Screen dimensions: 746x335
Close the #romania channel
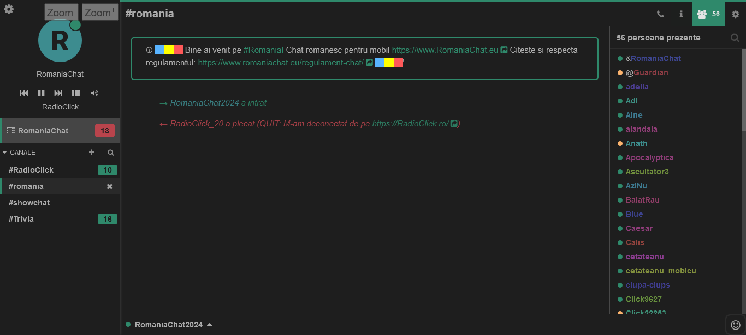(109, 186)
